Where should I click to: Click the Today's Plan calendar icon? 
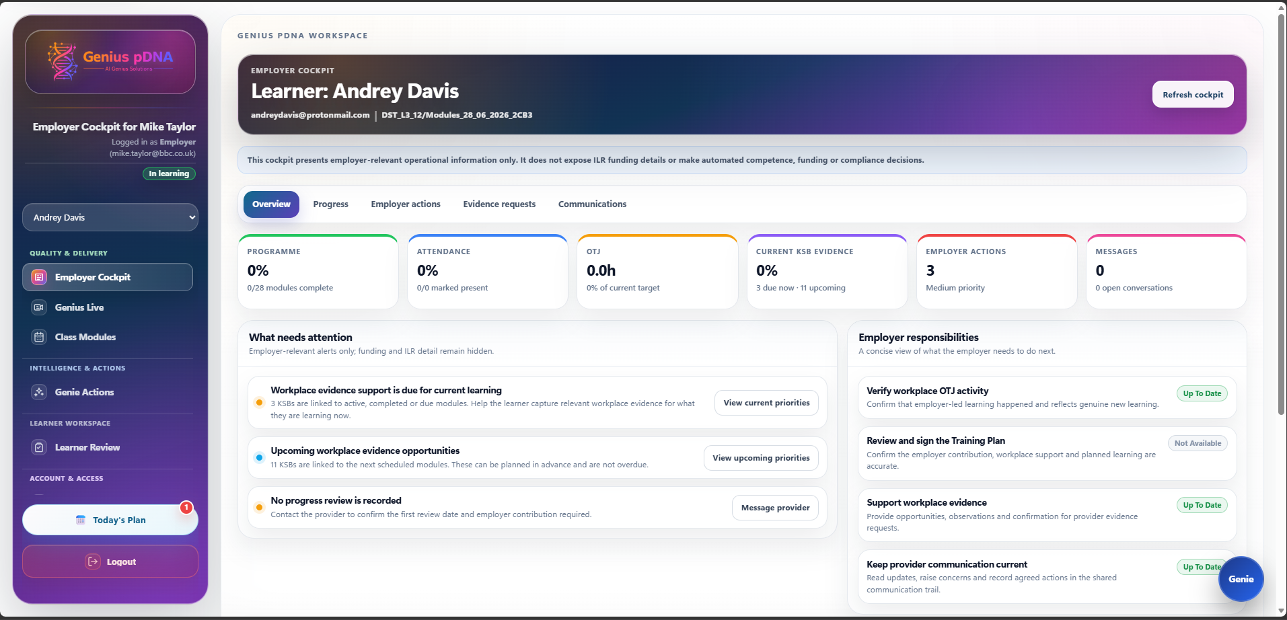click(81, 520)
